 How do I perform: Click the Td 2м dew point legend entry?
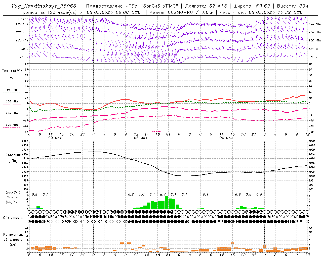(x=12, y=90)
